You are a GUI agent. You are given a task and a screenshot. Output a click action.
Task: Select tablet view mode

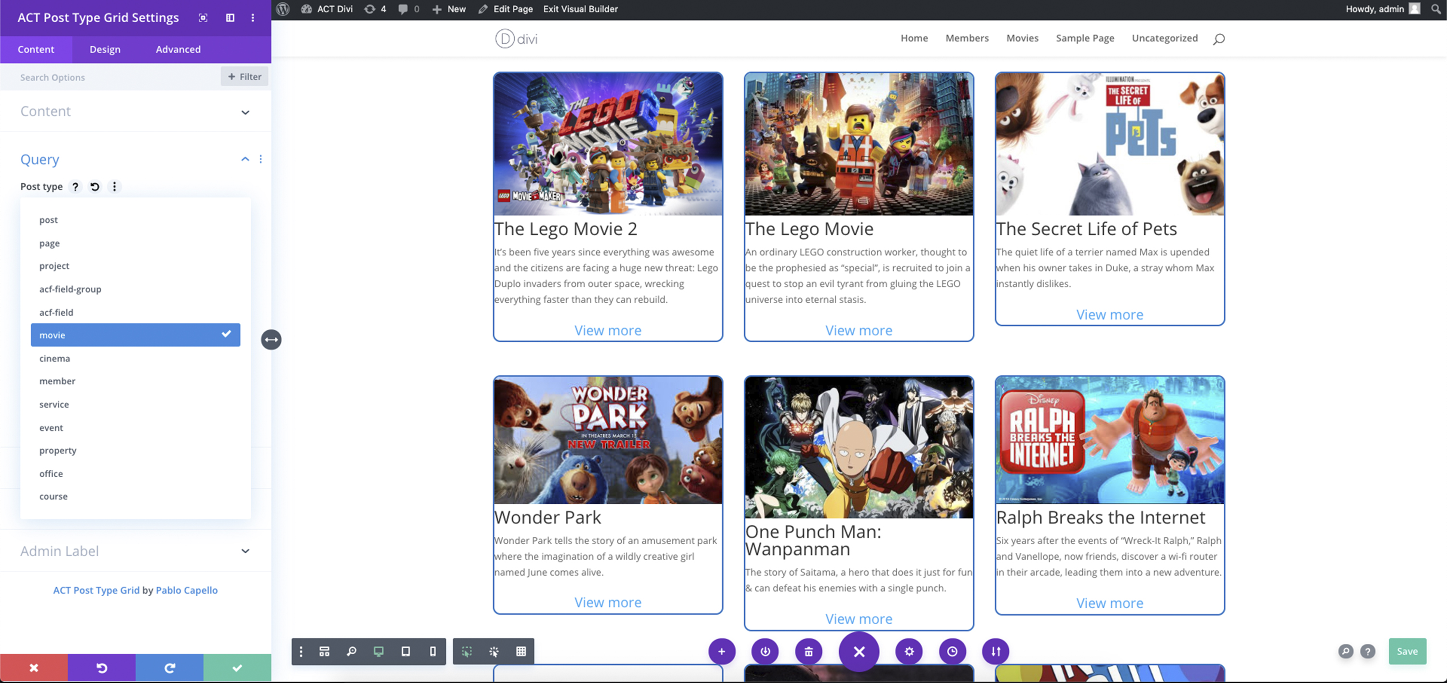[x=406, y=651]
